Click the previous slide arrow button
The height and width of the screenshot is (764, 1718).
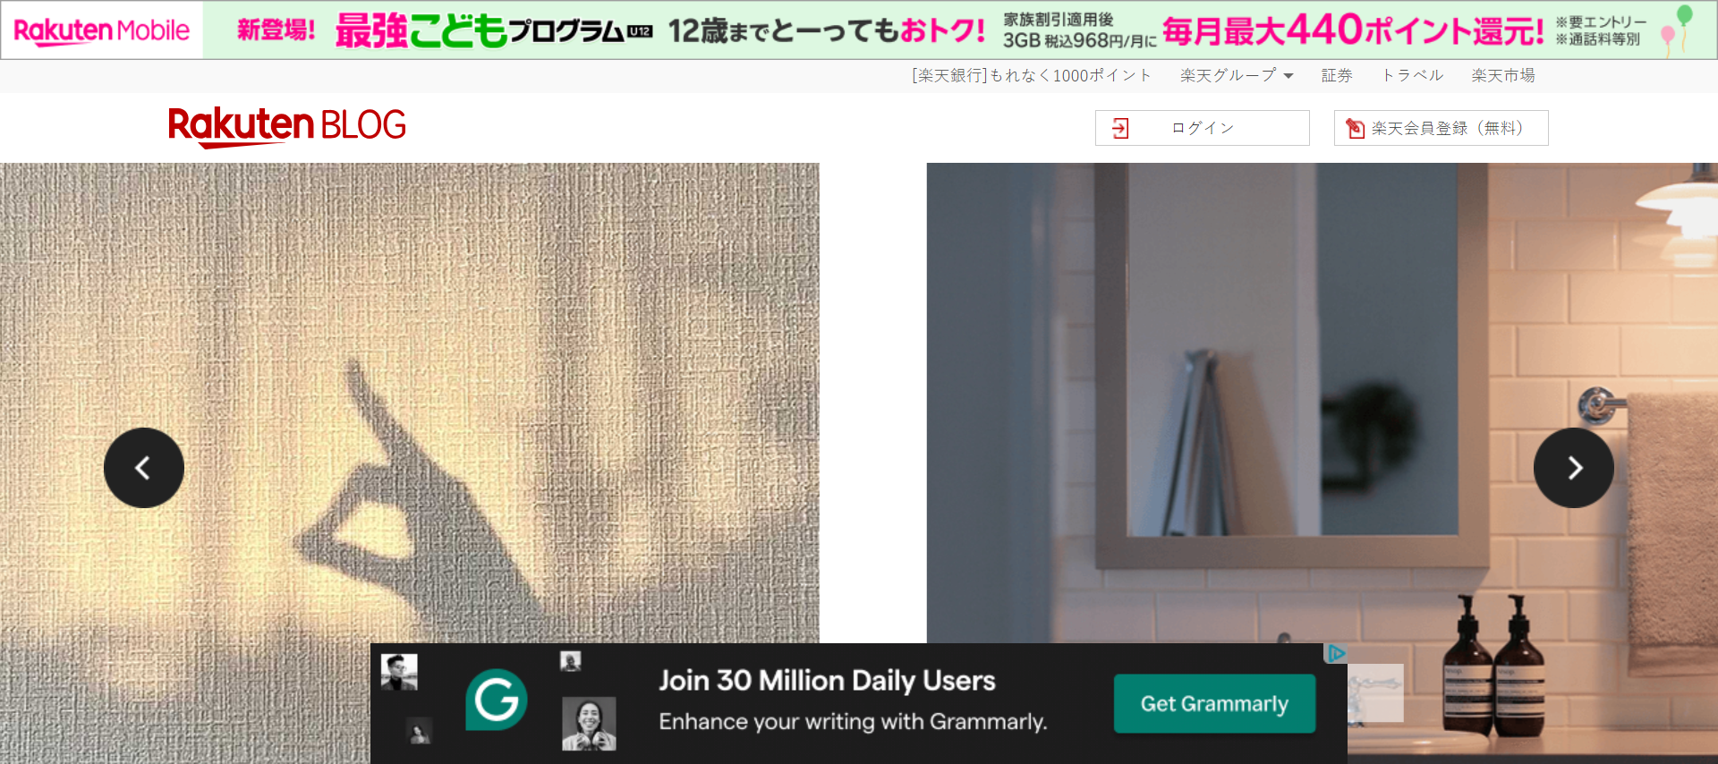click(144, 468)
